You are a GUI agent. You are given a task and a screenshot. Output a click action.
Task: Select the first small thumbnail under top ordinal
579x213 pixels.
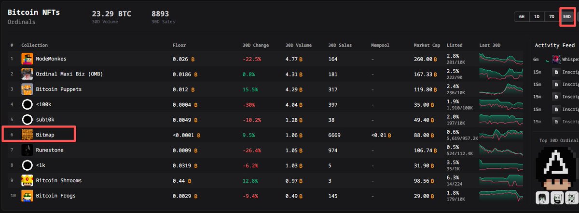pos(542,197)
